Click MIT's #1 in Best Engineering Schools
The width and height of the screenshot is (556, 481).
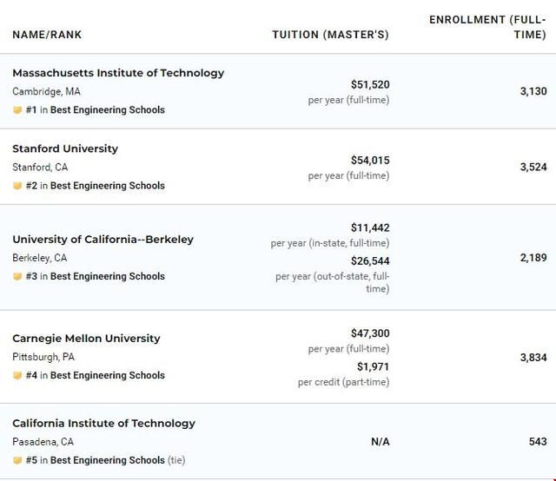click(x=96, y=110)
